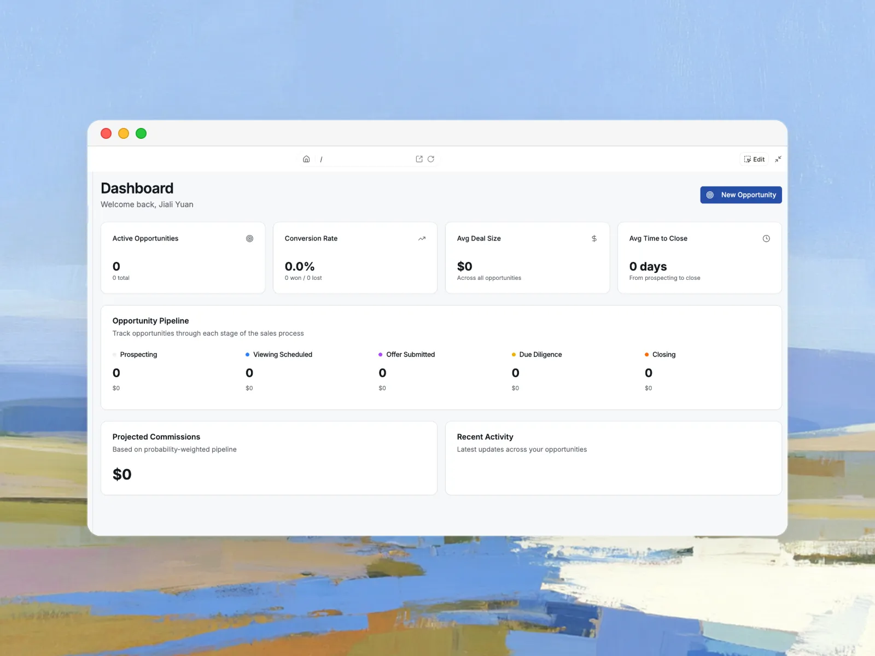Screen dimensions: 875x656
Task: Select the Due Diligence stage
Action: click(540, 354)
